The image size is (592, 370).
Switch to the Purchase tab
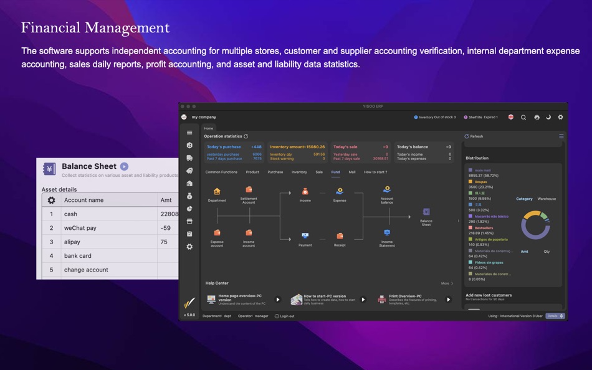(x=275, y=172)
